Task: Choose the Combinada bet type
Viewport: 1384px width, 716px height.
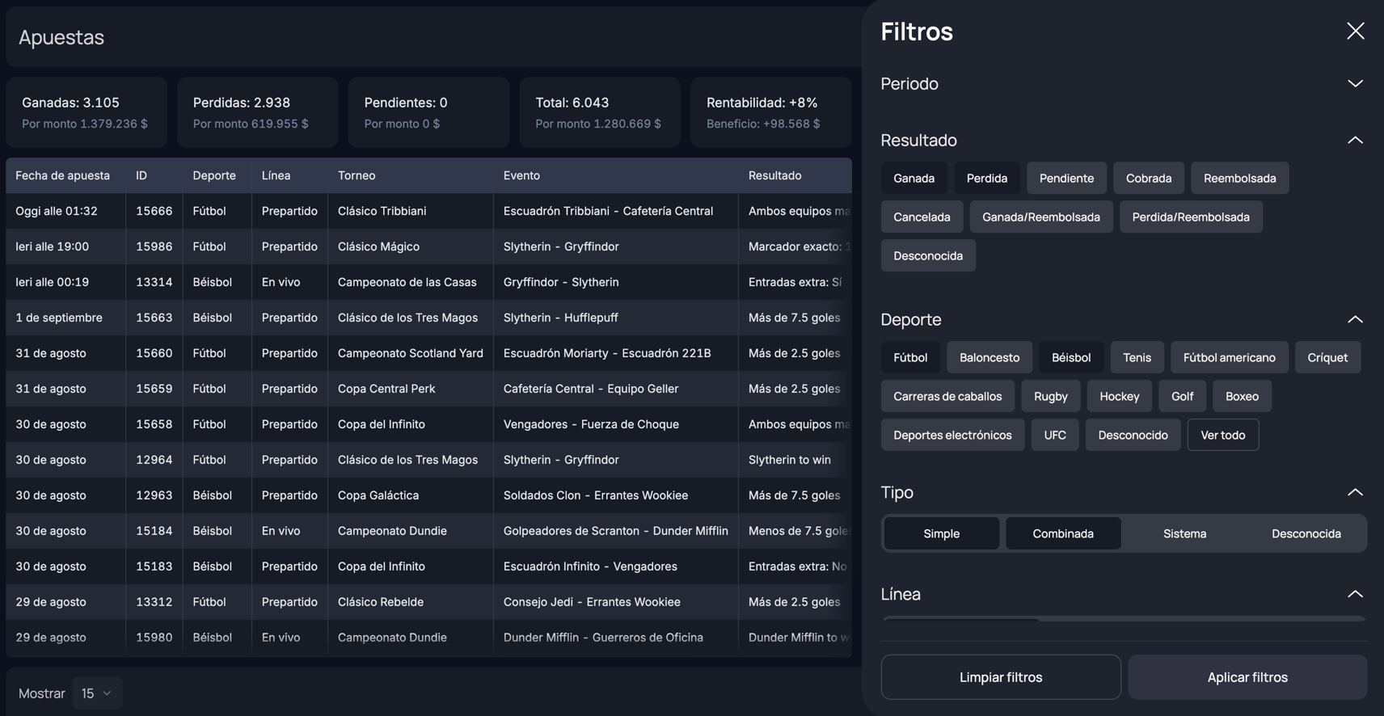Action: point(1062,534)
